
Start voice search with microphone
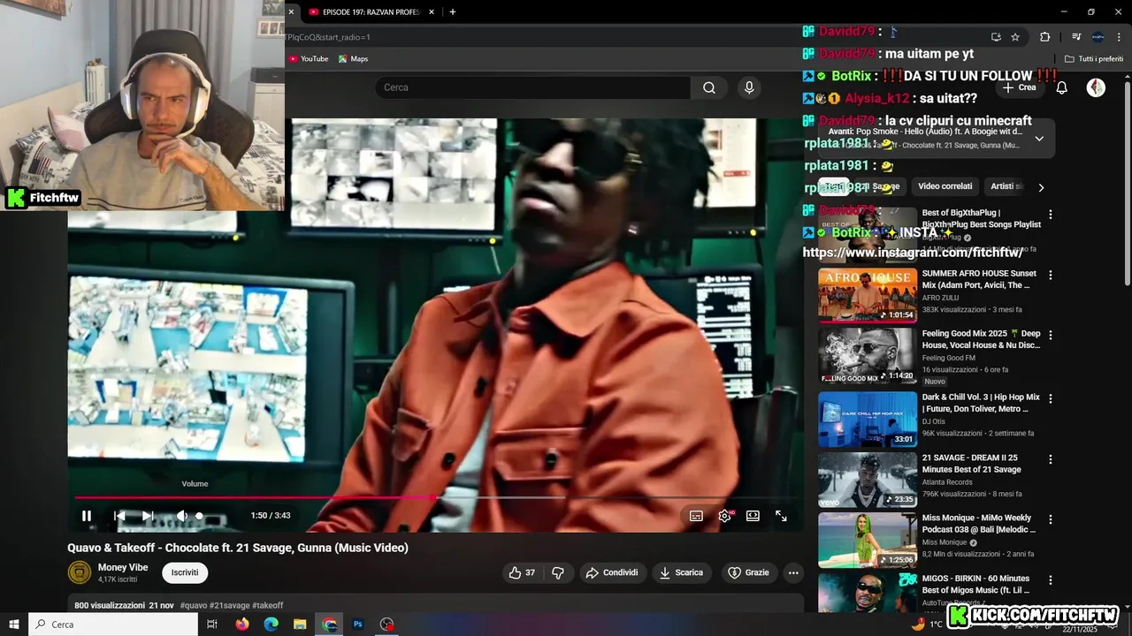pyautogui.click(x=749, y=87)
